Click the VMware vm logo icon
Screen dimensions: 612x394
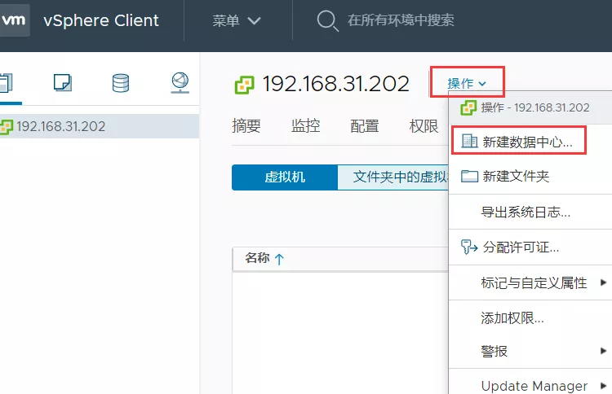[x=15, y=20]
